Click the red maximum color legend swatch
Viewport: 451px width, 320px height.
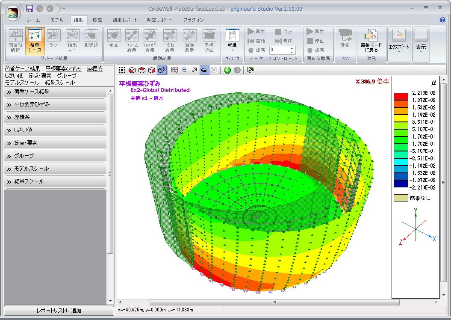[x=401, y=96]
